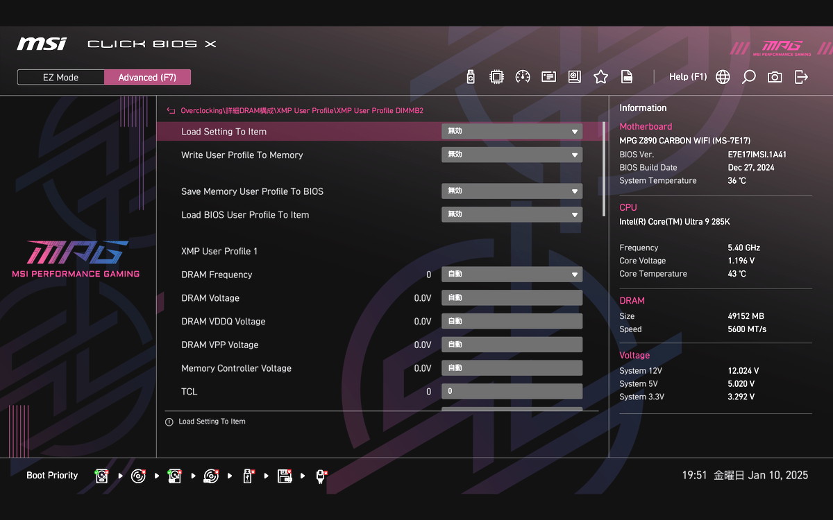Click the Core Temperature value 43 °C
This screenshot has width=833, height=520.
[737, 274]
